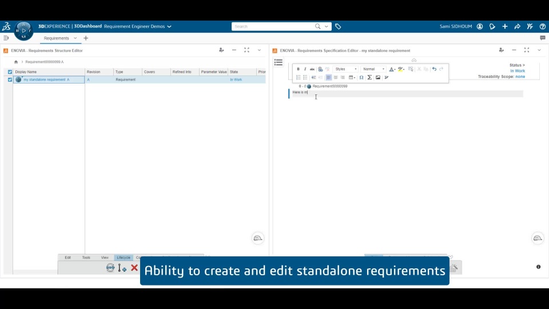Open the Lifecycle toolbar tab
Image resolution: width=549 pixels, height=309 pixels.
click(x=124, y=257)
